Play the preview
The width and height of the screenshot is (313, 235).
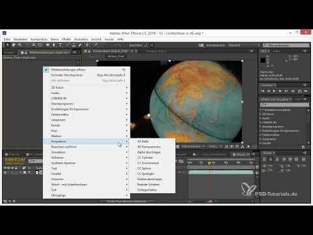coord(274,91)
